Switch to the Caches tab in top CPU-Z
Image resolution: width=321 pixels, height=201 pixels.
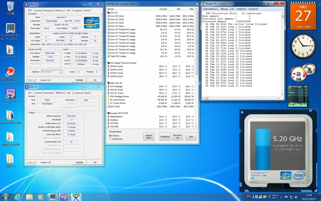[x=39, y=10]
